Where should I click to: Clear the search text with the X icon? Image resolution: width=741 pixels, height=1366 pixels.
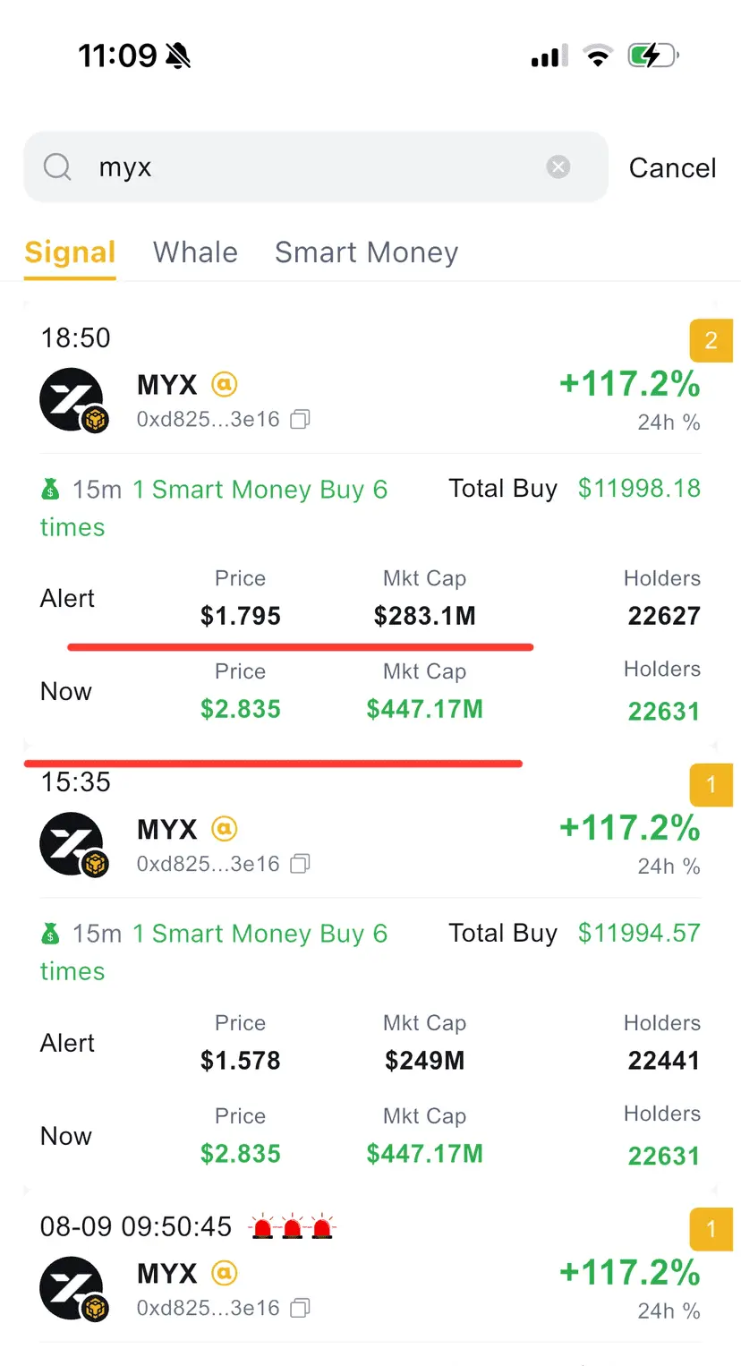pyautogui.click(x=558, y=166)
